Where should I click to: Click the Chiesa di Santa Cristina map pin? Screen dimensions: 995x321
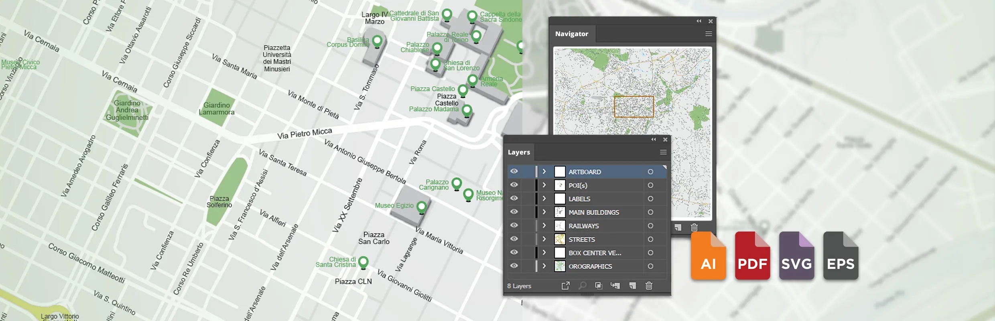tap(363, 262)
